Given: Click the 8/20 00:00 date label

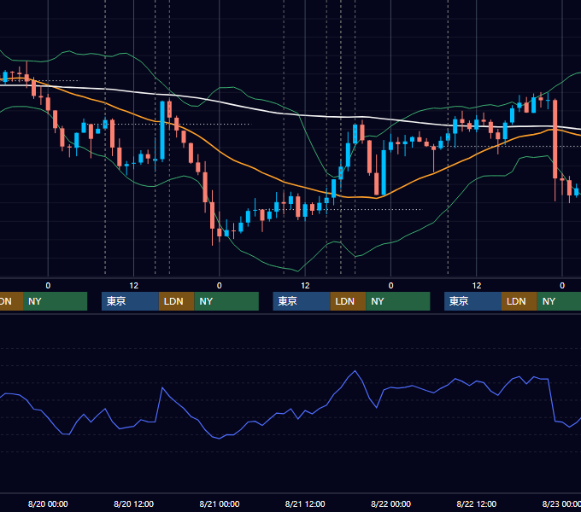Looking at the screenshot, I should coord(48,503).
